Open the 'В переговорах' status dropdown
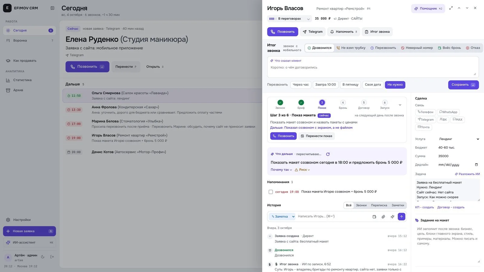Image resolution: width=484 pixels, height=272 pixels. coord(289,19)
